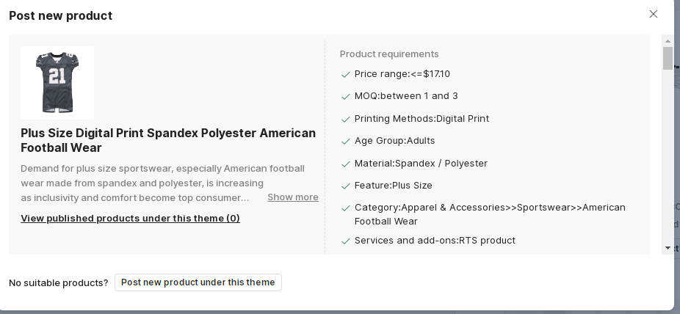Click the checkmark next to Age Group

click(x=346, y=141)
